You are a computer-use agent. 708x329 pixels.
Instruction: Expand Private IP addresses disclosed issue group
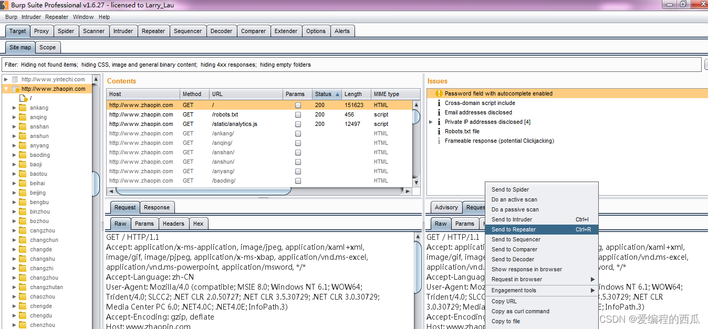pos(431,122)
